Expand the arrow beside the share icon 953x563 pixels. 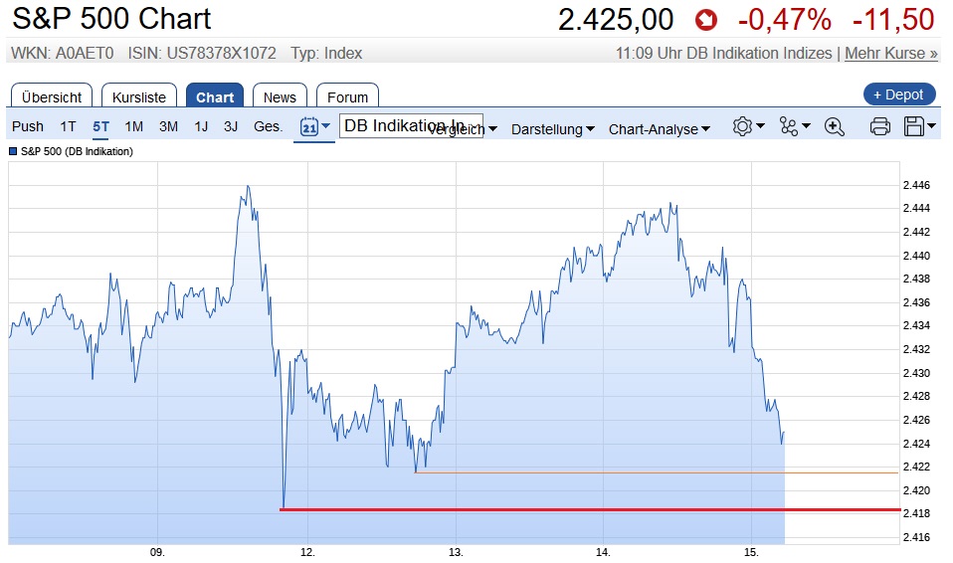tap(806, 126)
